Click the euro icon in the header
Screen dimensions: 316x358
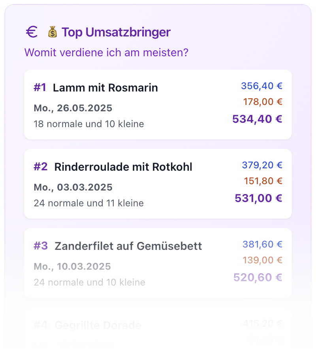click(32, 32)
